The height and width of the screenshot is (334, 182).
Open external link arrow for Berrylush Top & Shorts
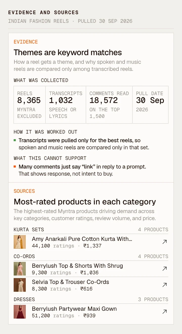165,269
